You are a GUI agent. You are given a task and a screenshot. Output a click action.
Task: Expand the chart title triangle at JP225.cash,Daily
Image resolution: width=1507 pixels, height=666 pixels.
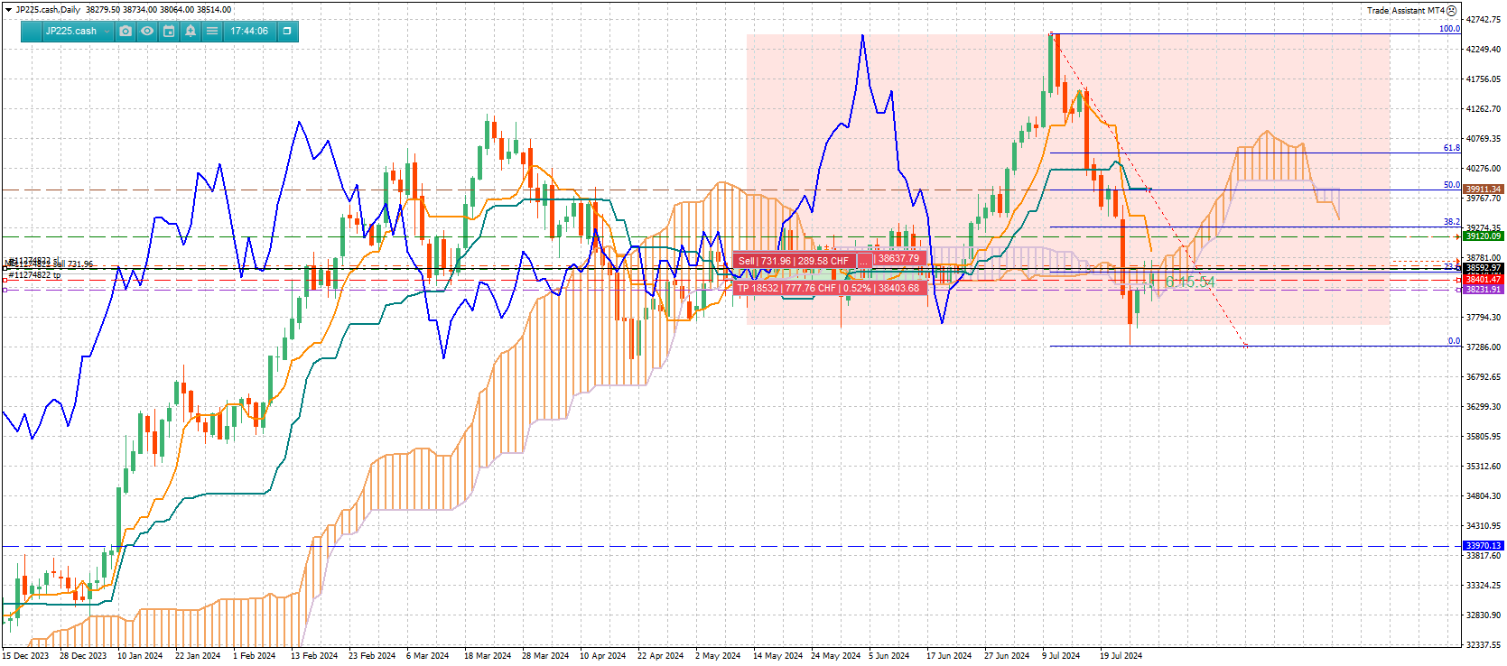coord(8,10)
